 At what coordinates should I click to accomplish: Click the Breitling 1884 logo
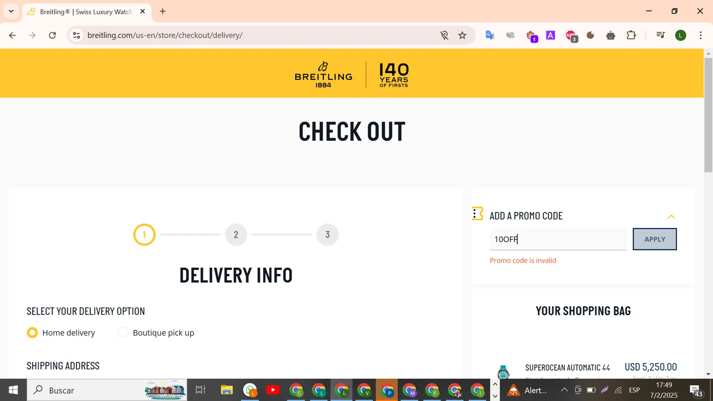[323, 75]
